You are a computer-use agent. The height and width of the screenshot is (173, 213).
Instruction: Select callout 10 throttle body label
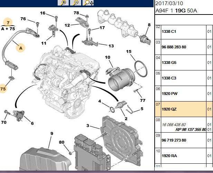(x=108, y=57)
